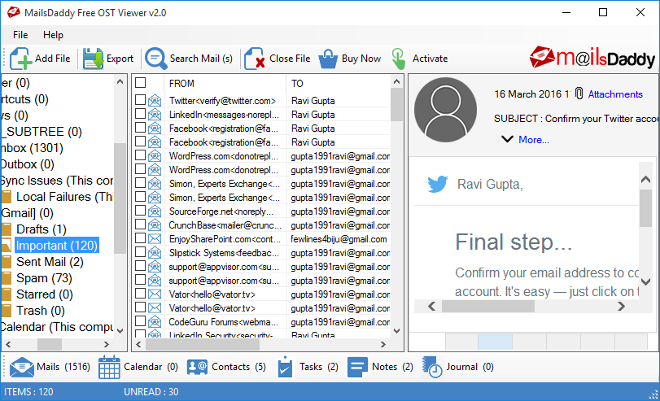Click the More... link
The width and height of the screenshot is (660, 401).
click(533, 140)
